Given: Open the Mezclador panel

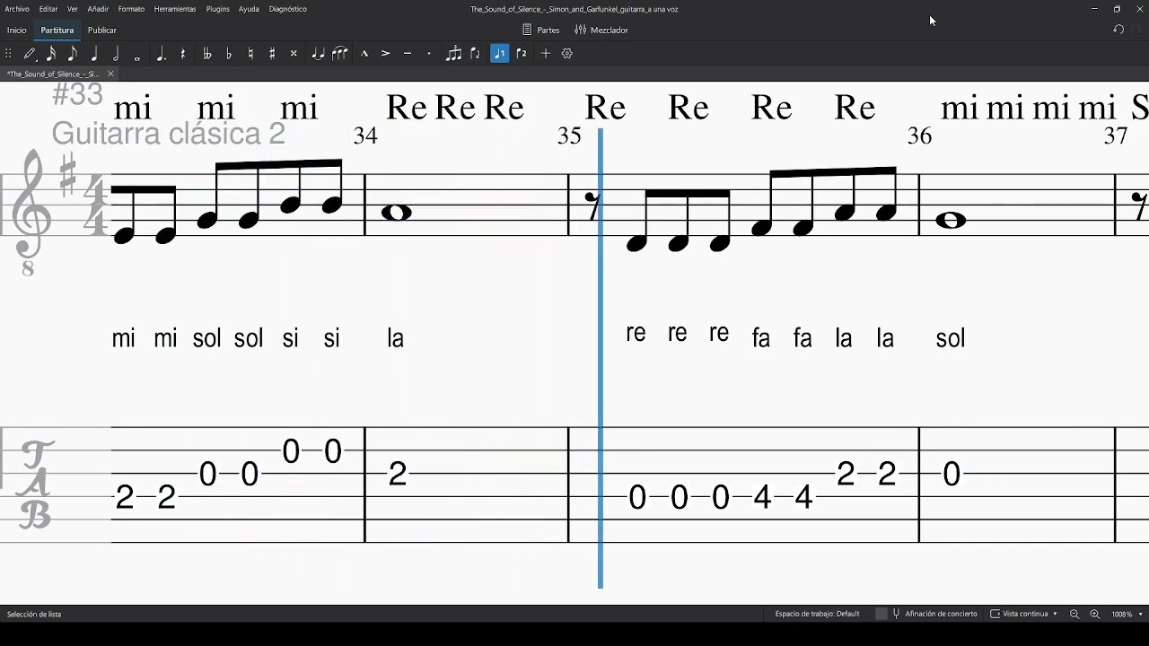Looking at the screenshot, I should [601, 31].
